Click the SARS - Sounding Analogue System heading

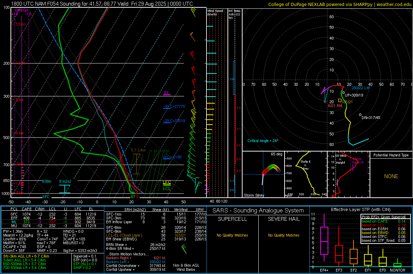pyautogui.click(x=258, y=211)
